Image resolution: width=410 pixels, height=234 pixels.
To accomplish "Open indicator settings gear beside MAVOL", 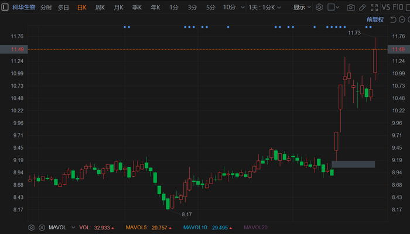I will point(32,228).
